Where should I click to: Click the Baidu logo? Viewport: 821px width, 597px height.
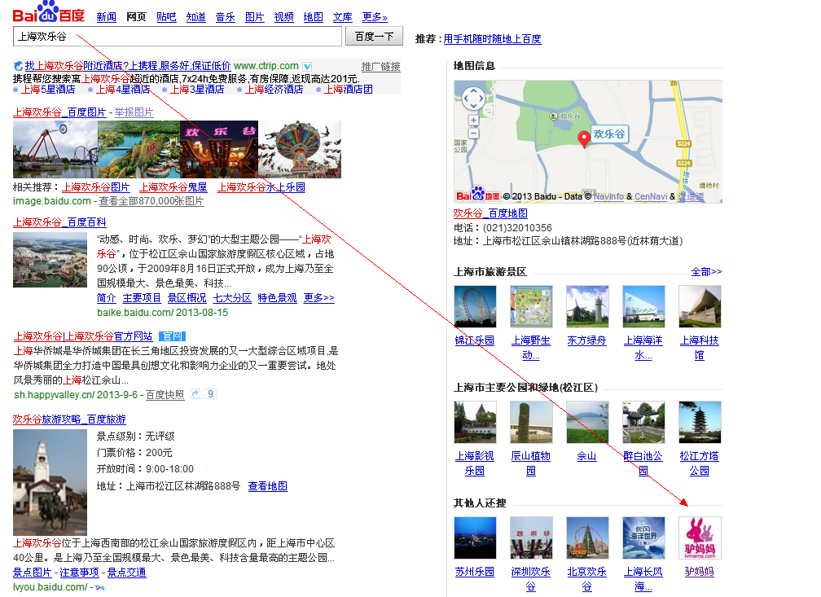click(48, 12)
